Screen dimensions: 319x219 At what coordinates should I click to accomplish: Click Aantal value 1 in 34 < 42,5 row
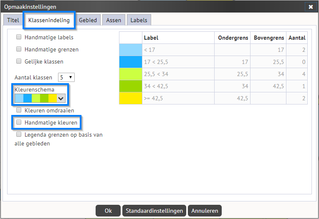click(x=297, y=86)
